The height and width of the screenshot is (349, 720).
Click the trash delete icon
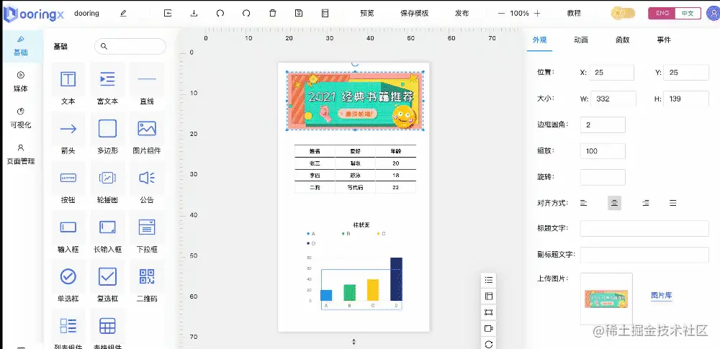point(273,14)
